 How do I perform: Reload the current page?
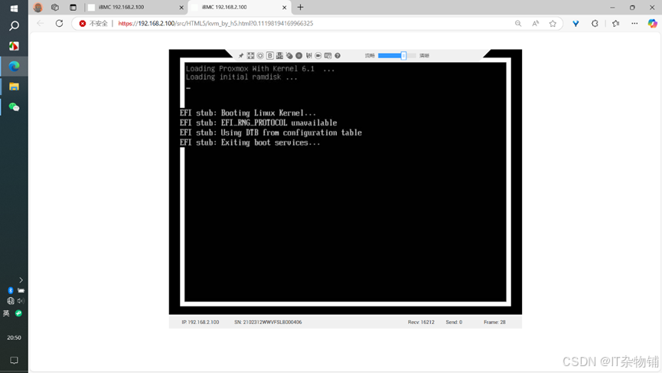[x=59, y=24]
